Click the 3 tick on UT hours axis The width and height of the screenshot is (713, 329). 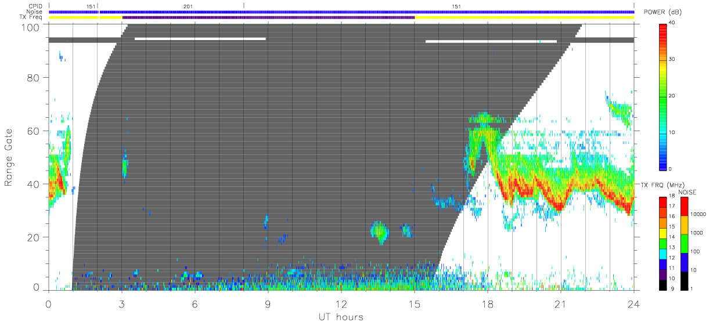(121, 303)
